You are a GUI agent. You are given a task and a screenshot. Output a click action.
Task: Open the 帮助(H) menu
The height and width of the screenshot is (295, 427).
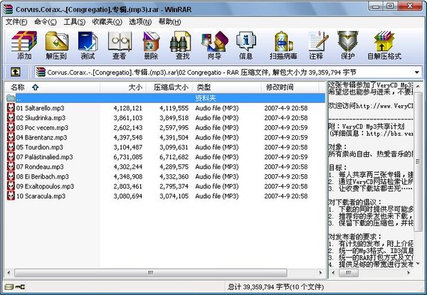click(169, 22)
